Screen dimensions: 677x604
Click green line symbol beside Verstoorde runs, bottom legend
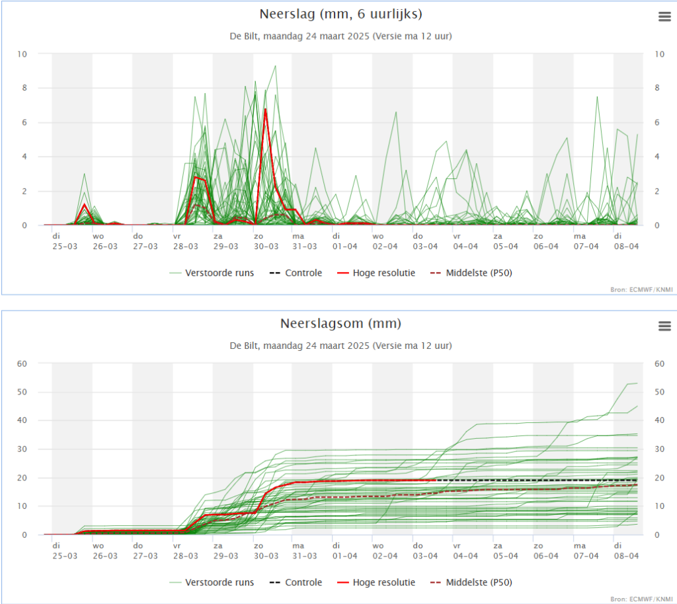coord(175,582)
